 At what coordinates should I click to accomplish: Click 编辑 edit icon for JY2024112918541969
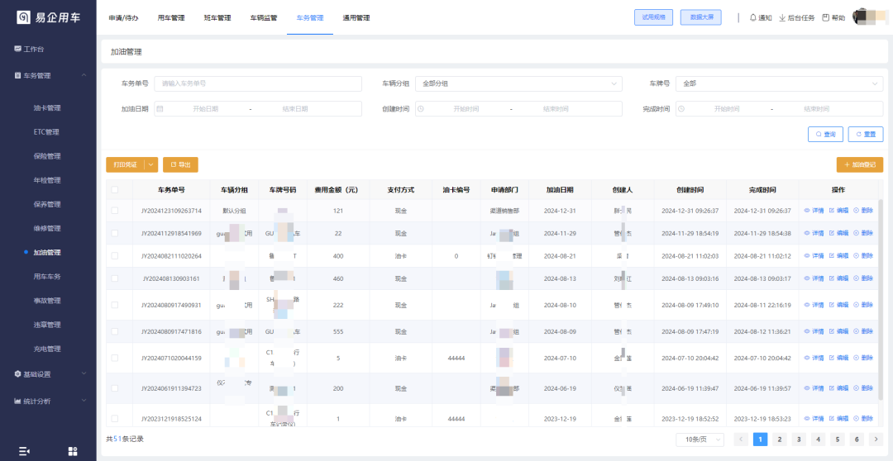832,233
